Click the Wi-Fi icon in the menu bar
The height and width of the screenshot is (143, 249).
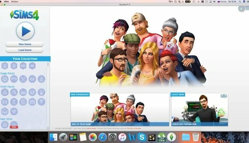point(207,1)
